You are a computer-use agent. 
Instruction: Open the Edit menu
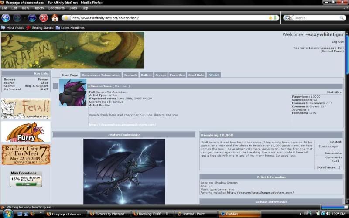point(14,8)
